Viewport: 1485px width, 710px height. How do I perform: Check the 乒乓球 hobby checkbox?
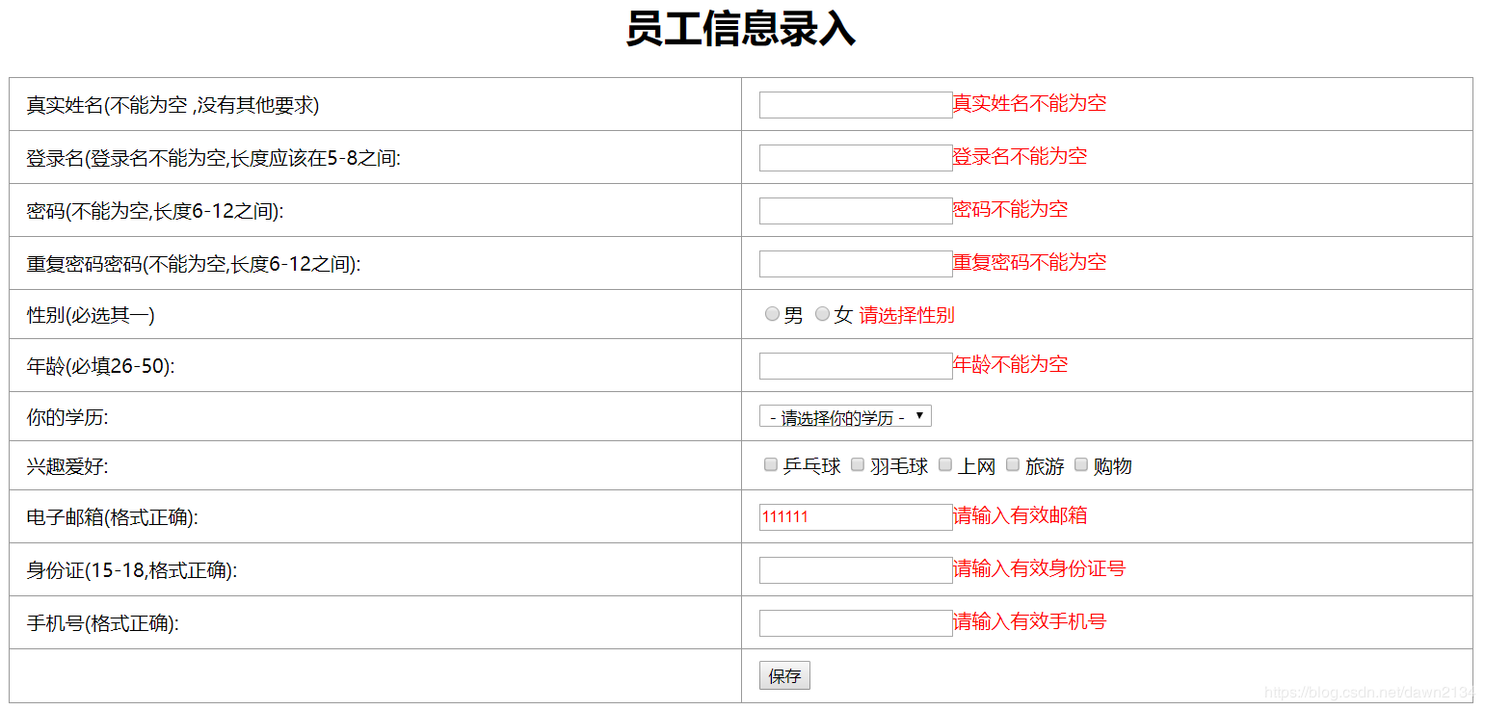pyautogui.click(x=770, y=464)
